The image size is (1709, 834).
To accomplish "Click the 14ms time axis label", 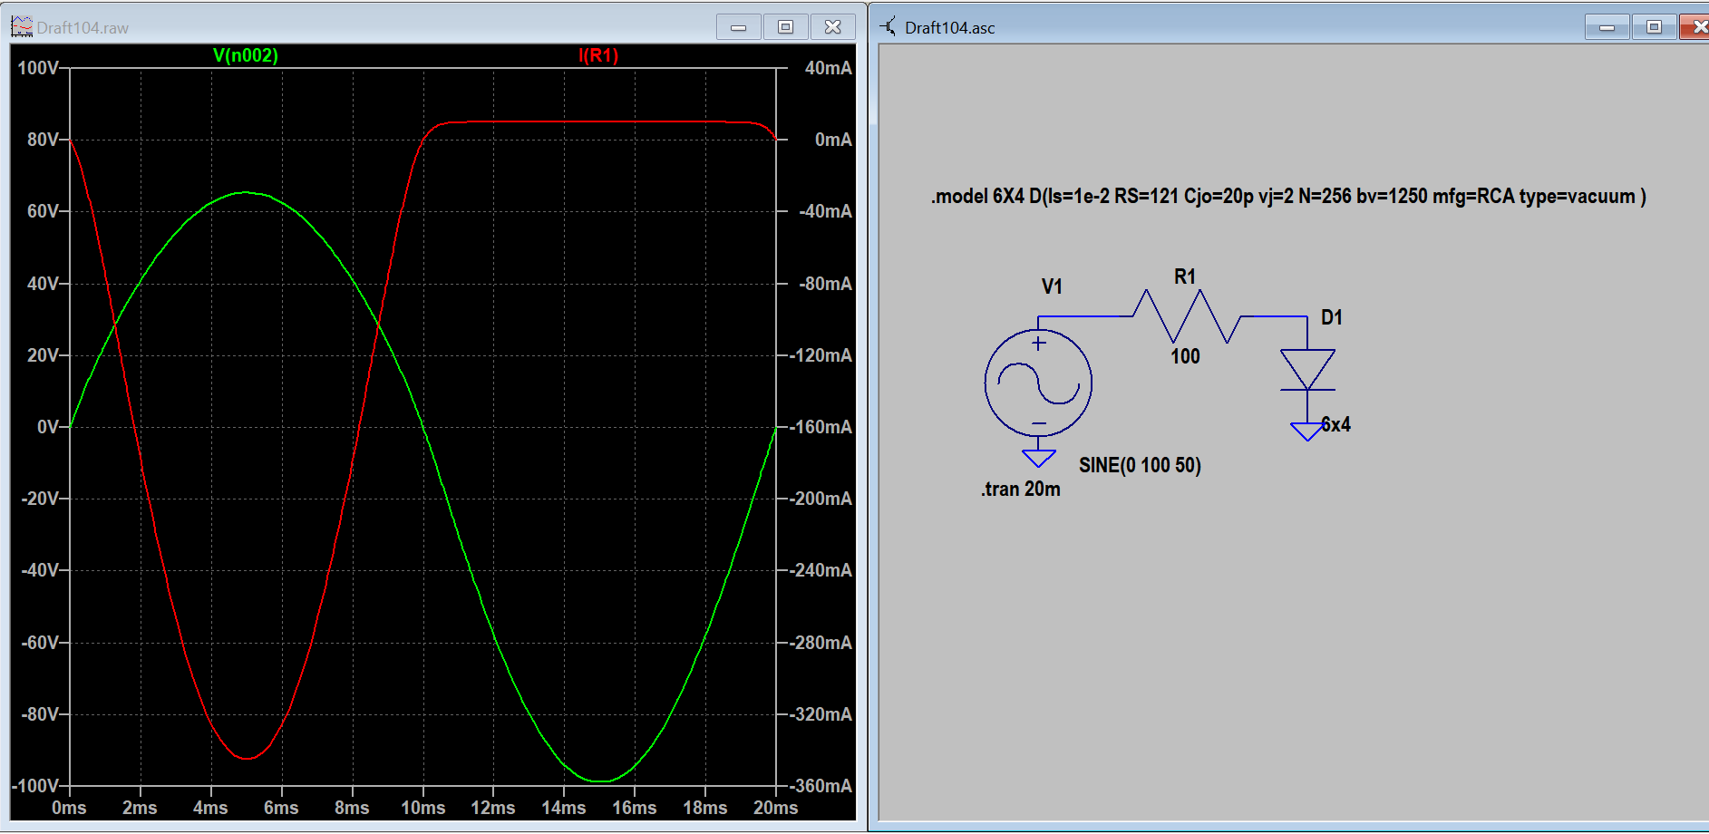I will [564, 808].
